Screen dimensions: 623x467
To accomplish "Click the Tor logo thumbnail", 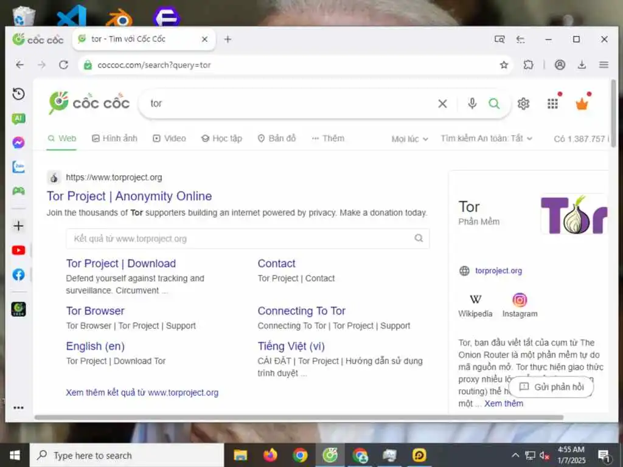I will (574, 214).
